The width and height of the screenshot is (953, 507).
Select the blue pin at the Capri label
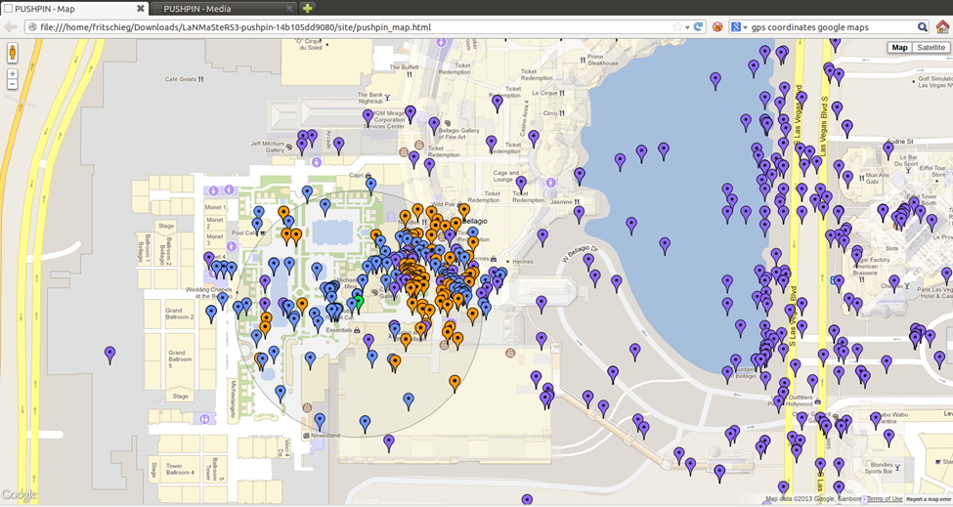click(x=370, y=186)
